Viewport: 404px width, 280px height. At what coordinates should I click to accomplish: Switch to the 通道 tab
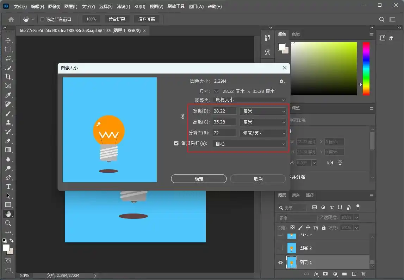pyautogui.click(x=296, y=195)
